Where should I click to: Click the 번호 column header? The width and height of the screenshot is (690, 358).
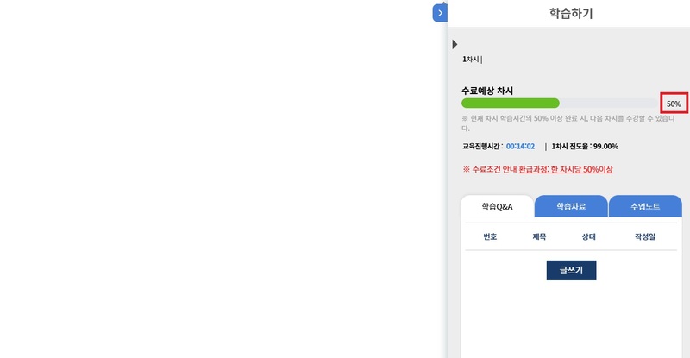pos(490,236)
